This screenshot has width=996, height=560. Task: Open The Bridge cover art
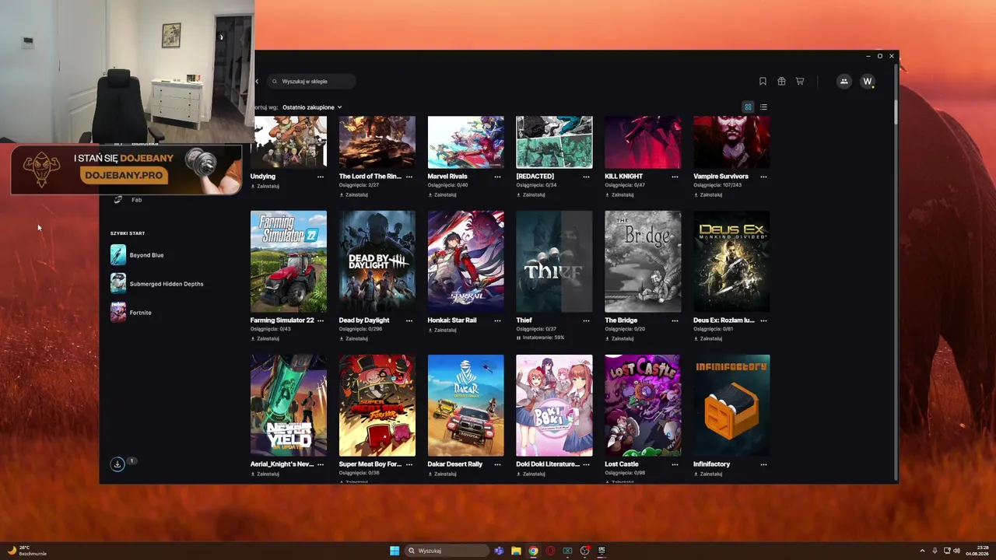pos(643,261)
